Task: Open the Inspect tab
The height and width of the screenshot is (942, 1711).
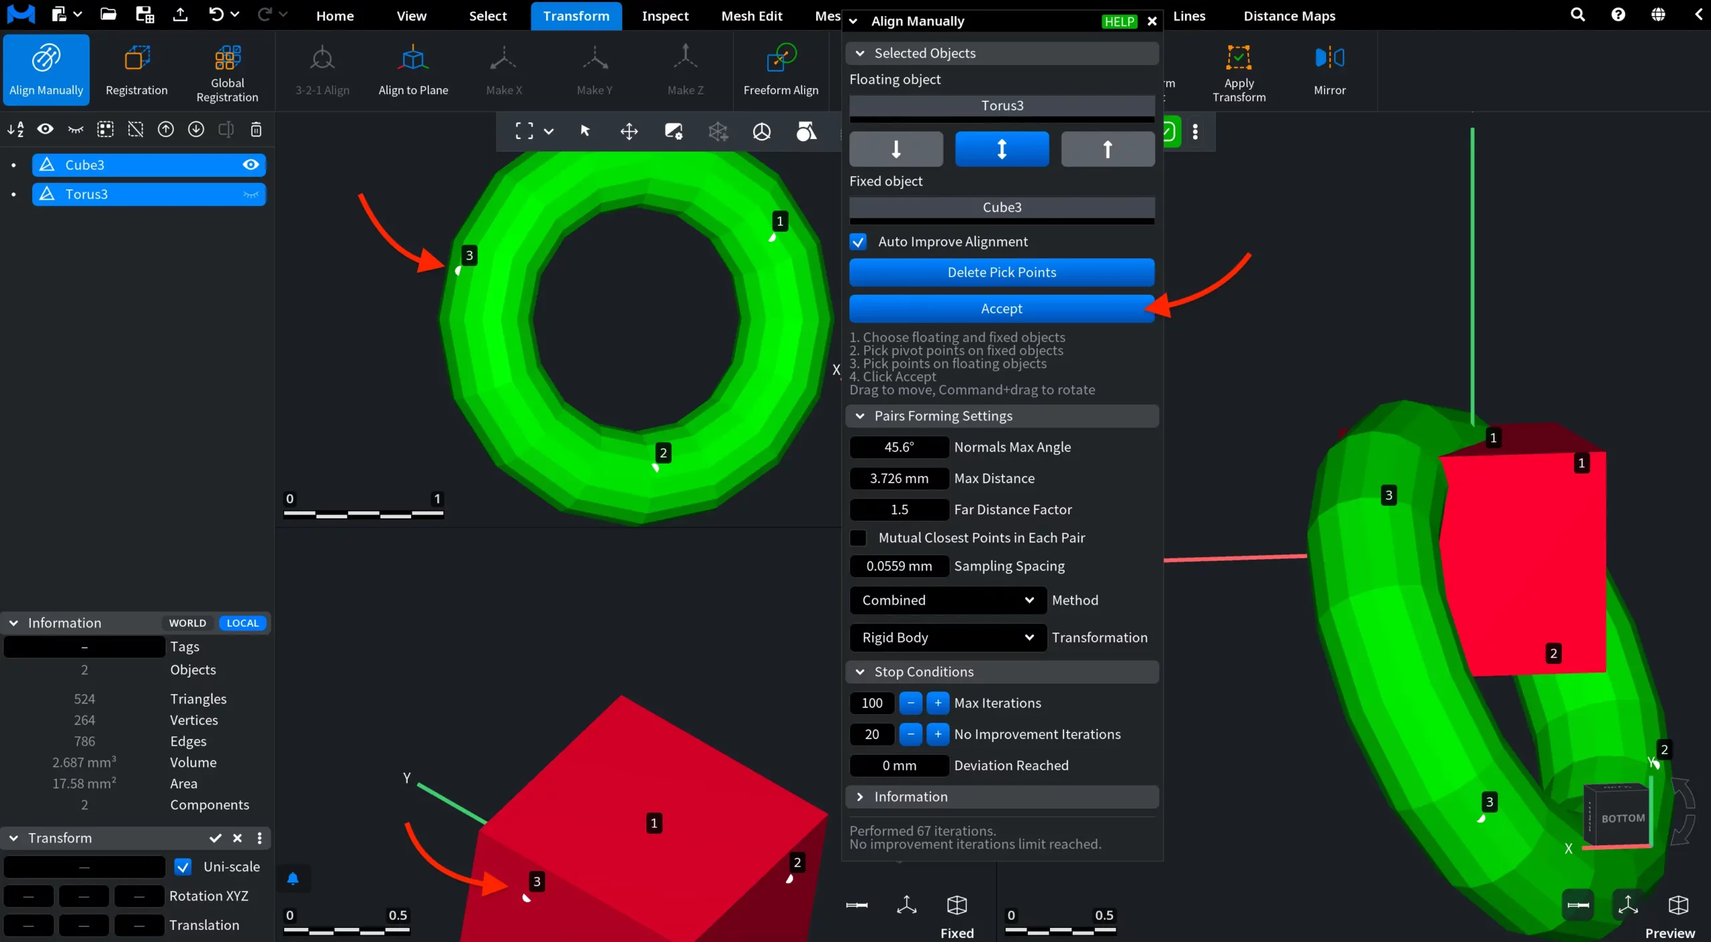Action: point(665,16)
